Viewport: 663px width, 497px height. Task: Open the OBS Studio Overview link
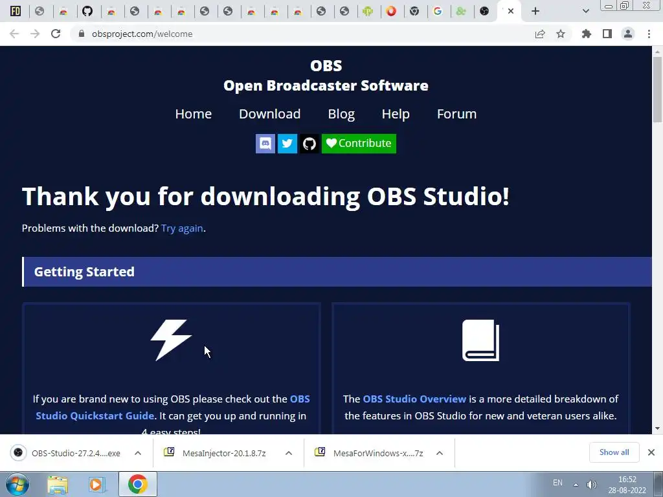[414, 399]
